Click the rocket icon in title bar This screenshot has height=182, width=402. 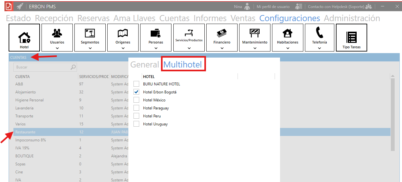click(20, 6)
